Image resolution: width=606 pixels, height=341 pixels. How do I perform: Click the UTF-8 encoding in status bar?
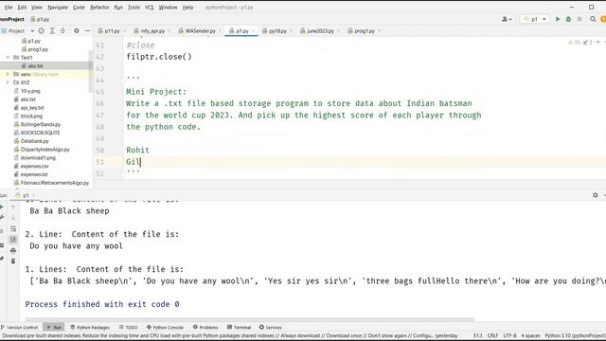[509, 335]
